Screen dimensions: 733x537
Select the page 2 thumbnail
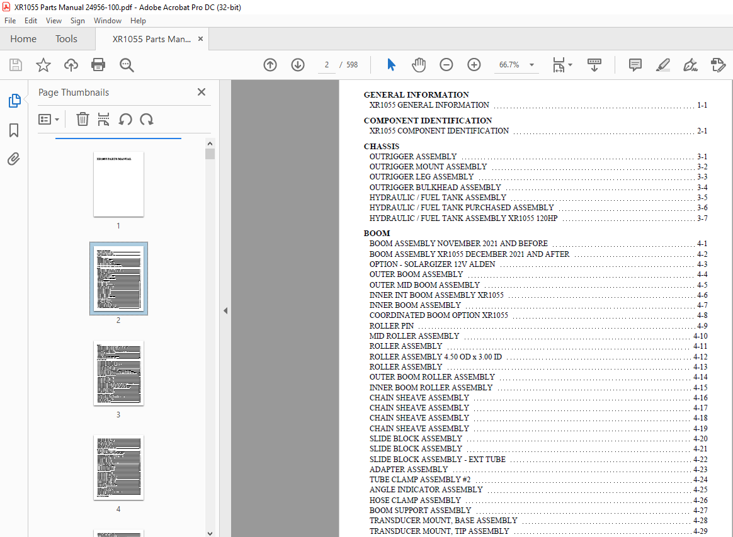click(118, 278)
